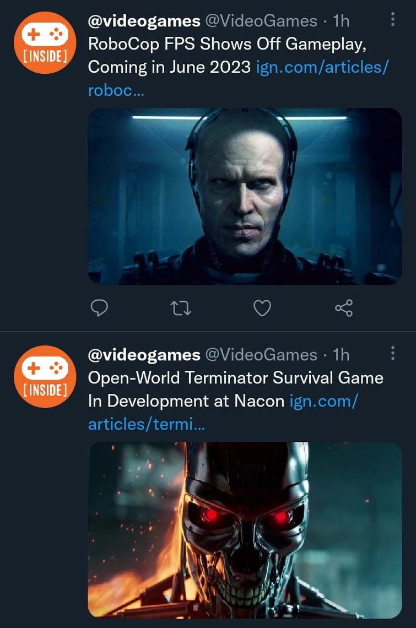Open the top tweet's more options menu
Viewport: 416px width, 628px height.
click(392, 20)
